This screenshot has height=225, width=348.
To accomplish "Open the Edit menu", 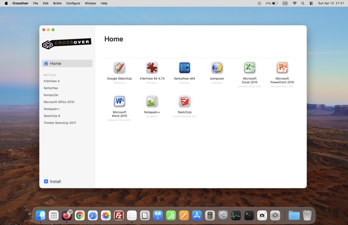I will [x=46, y=3].
